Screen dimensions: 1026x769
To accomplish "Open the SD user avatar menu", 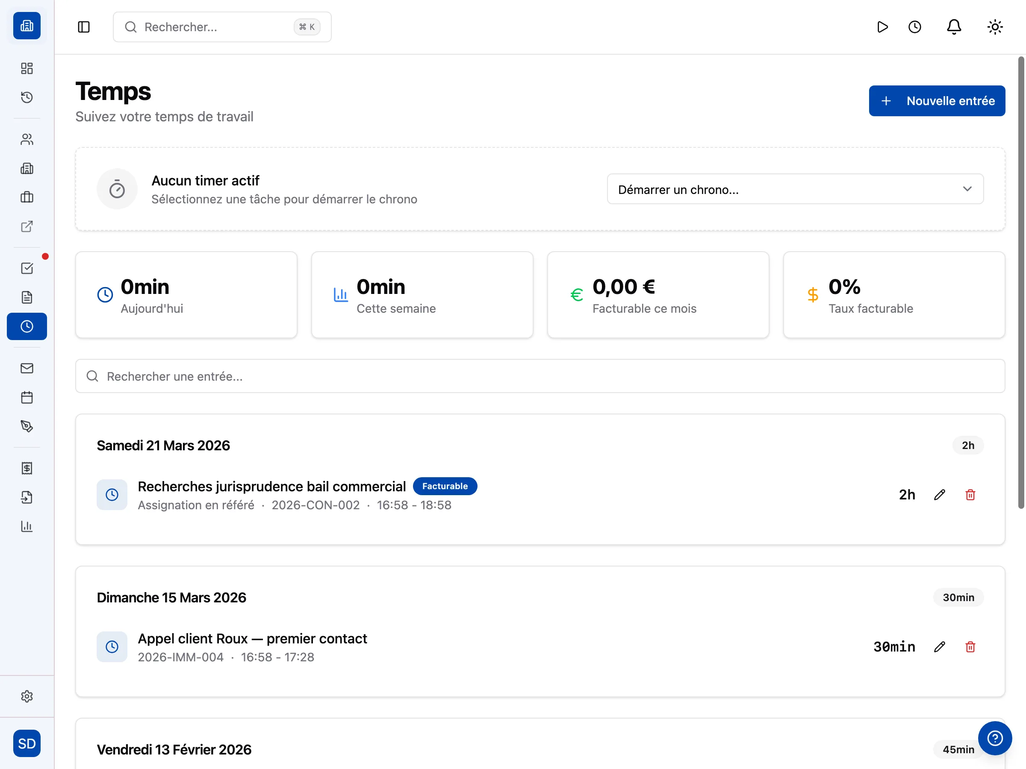I will [x=27, y=743].
